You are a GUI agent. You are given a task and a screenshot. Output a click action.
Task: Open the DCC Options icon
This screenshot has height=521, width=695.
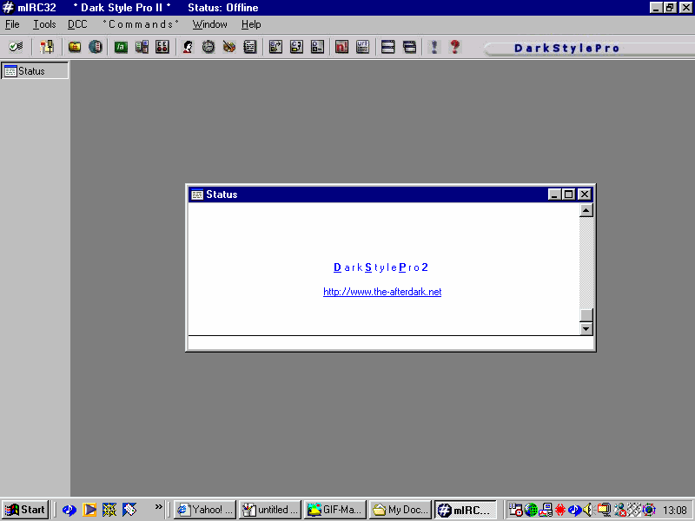(317, 47)
